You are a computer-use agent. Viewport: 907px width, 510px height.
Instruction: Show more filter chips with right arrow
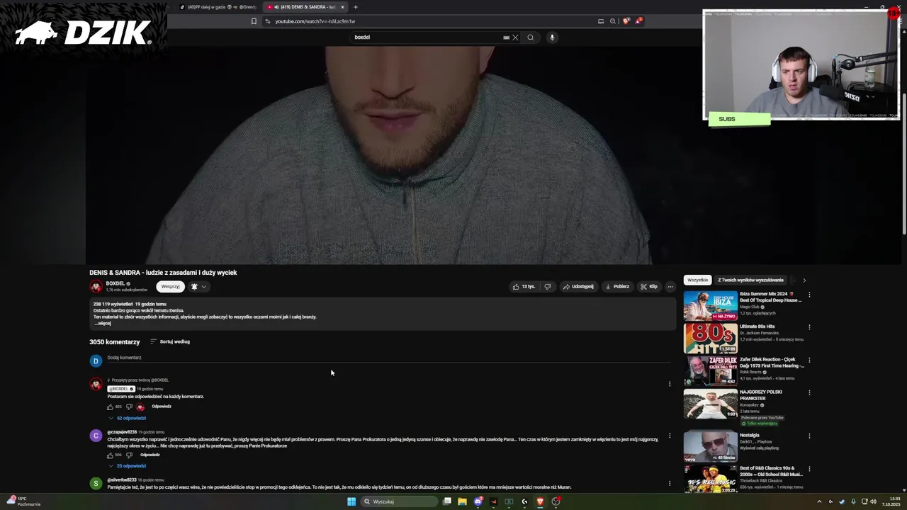tap(804, 280)
